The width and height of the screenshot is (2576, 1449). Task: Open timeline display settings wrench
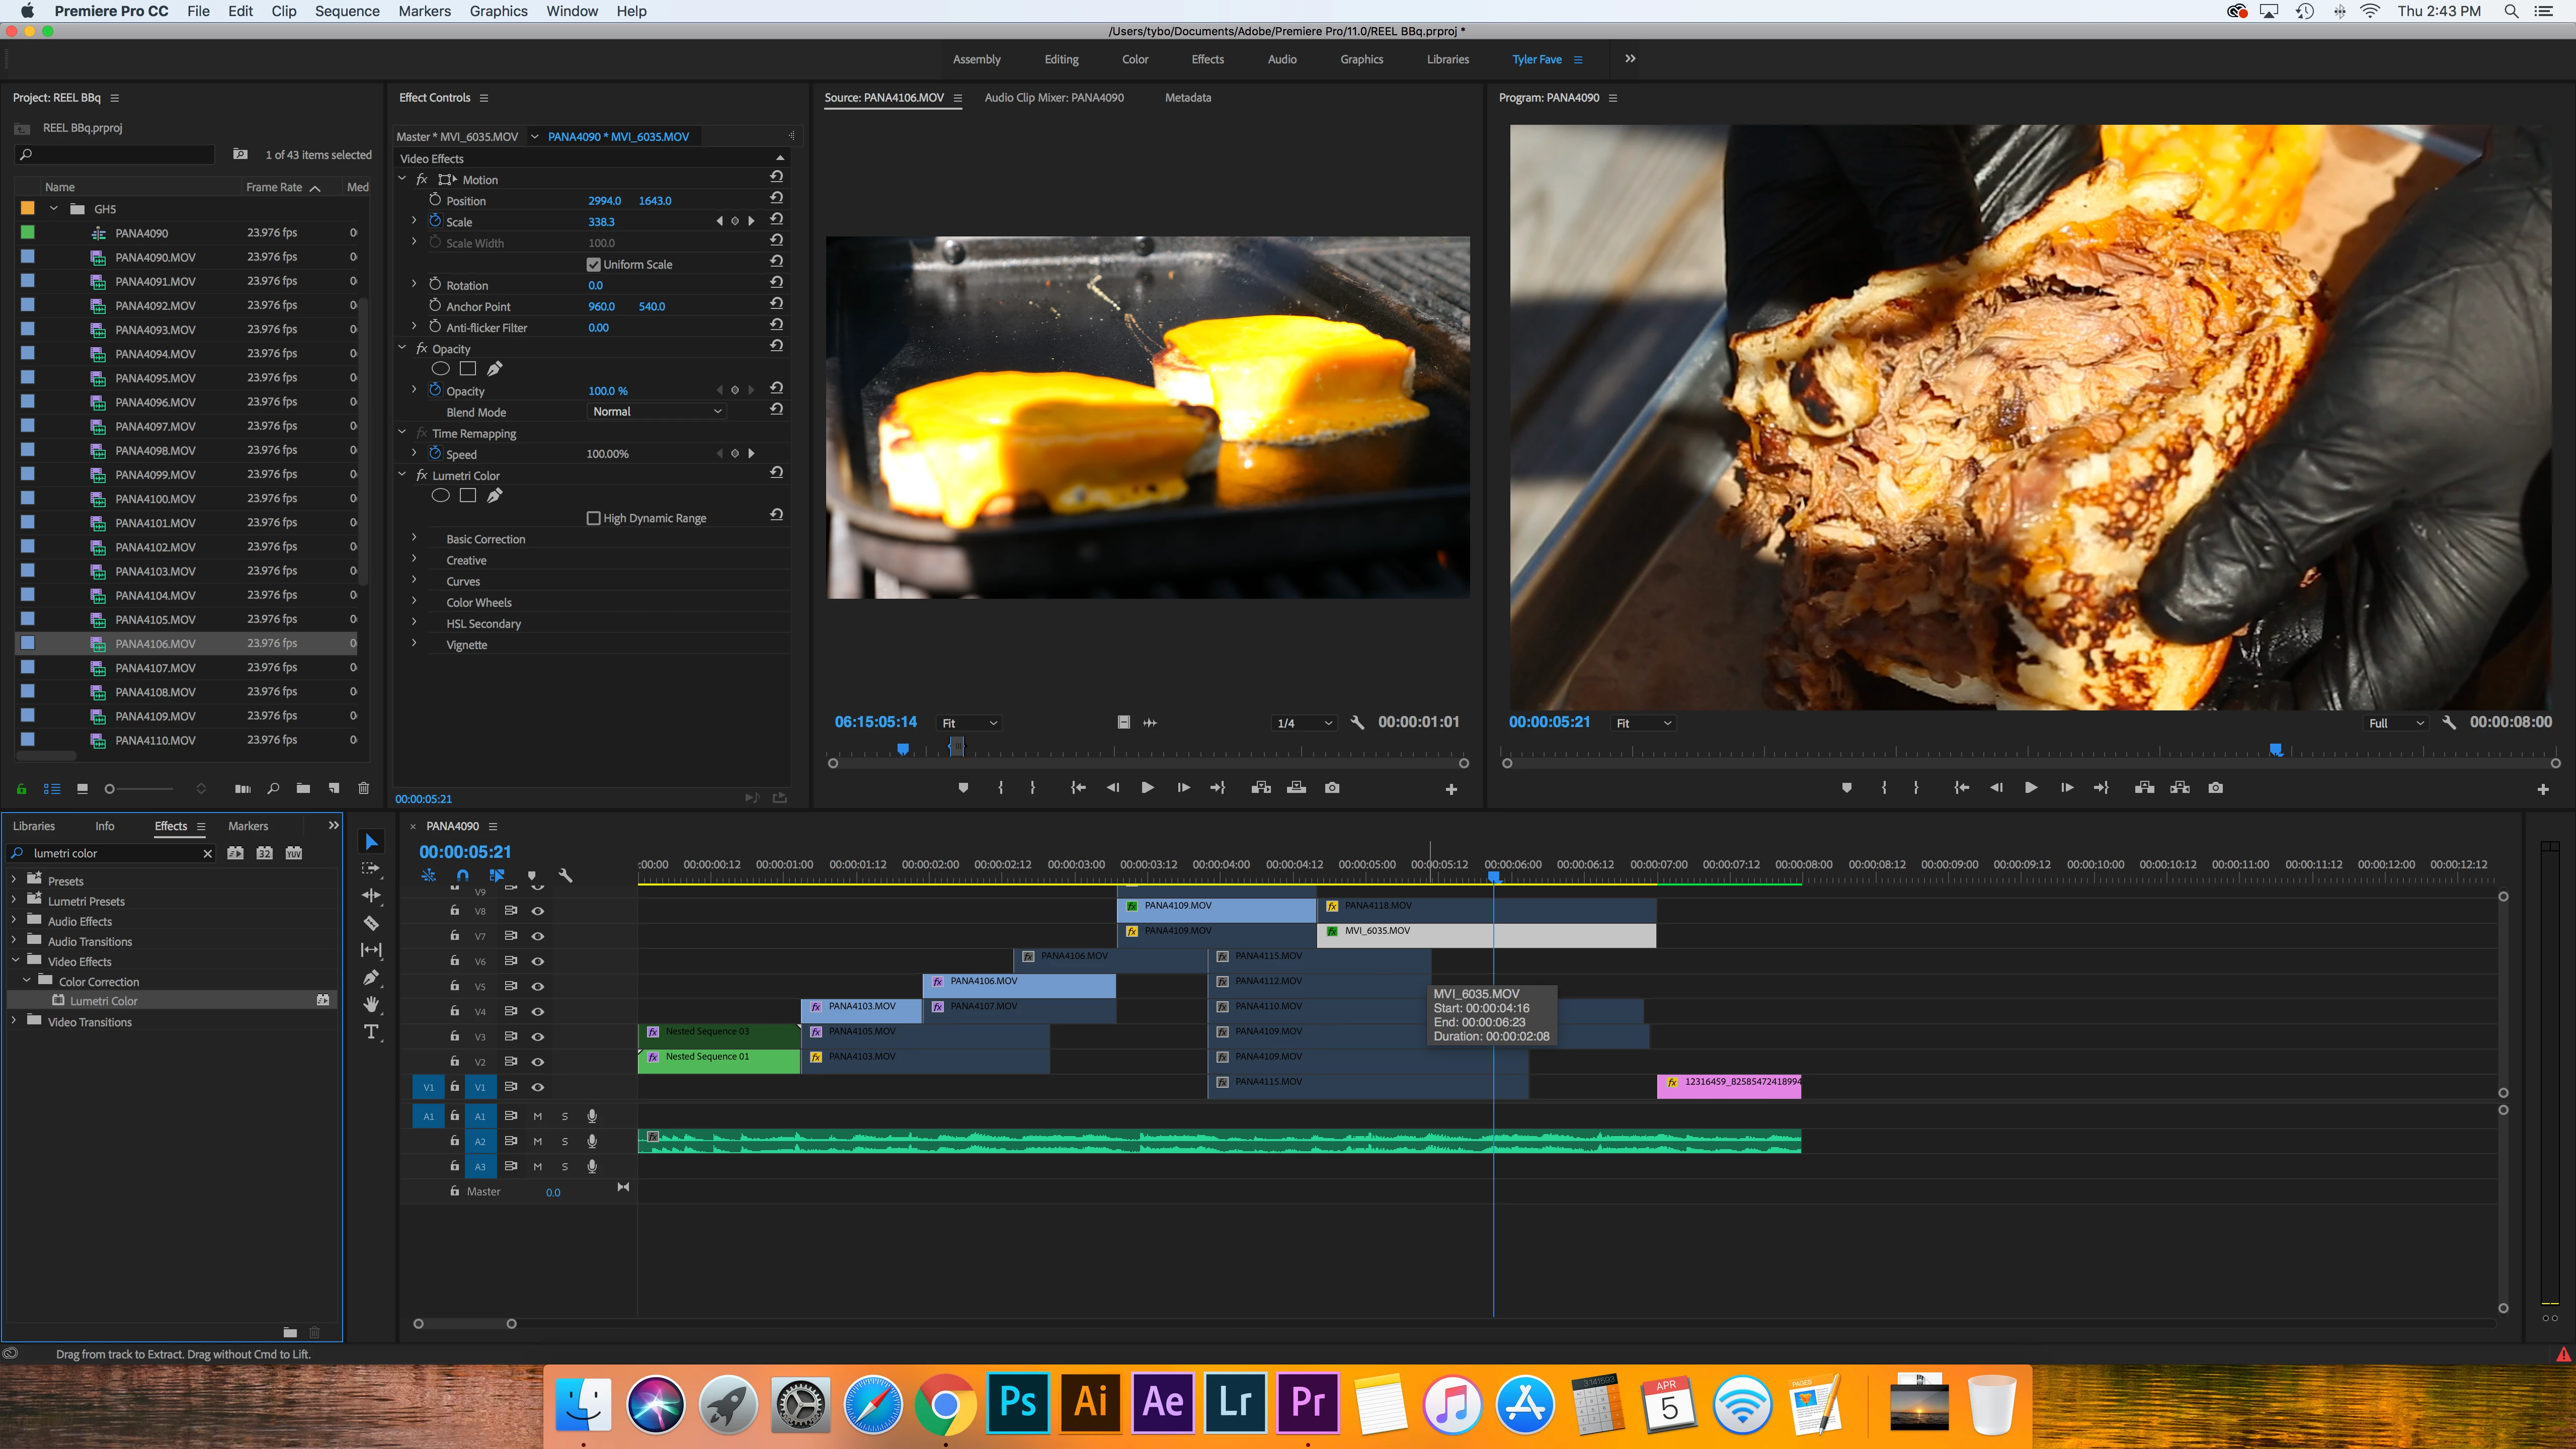pos(565,875)
